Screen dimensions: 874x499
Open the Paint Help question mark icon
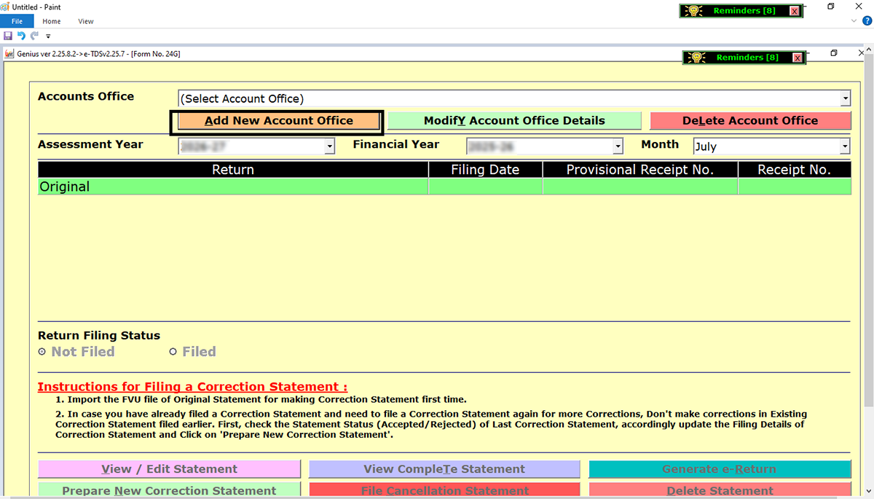[866, 22]
